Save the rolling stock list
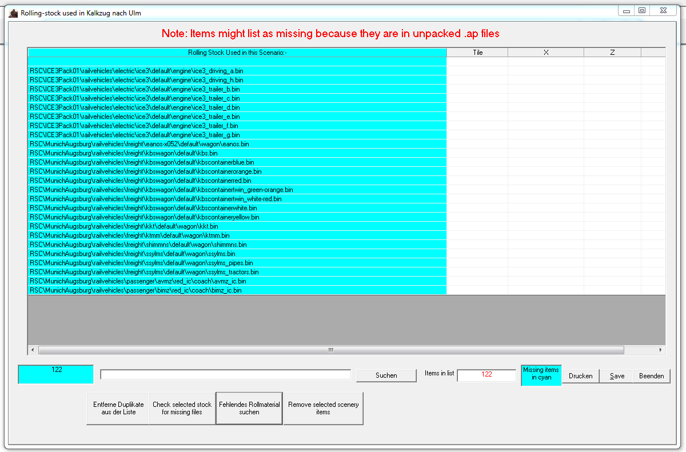 (617, 376)
